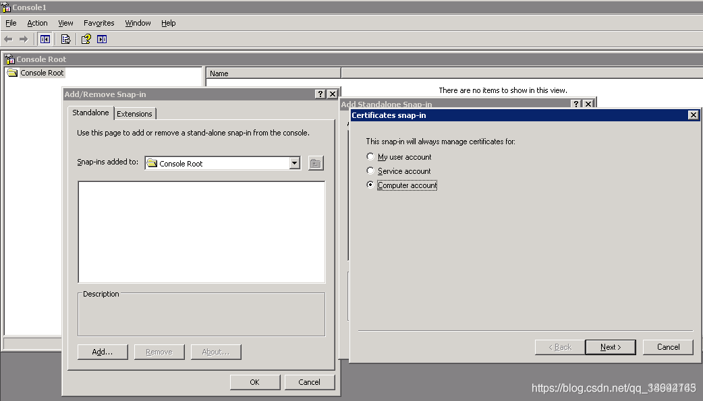Select the My user account radio button
This screenshot has width=703, height=401.
(370, 156)
